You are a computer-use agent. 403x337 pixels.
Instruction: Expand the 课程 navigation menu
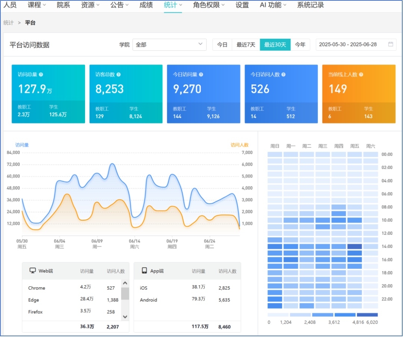(x=37, y=5)
